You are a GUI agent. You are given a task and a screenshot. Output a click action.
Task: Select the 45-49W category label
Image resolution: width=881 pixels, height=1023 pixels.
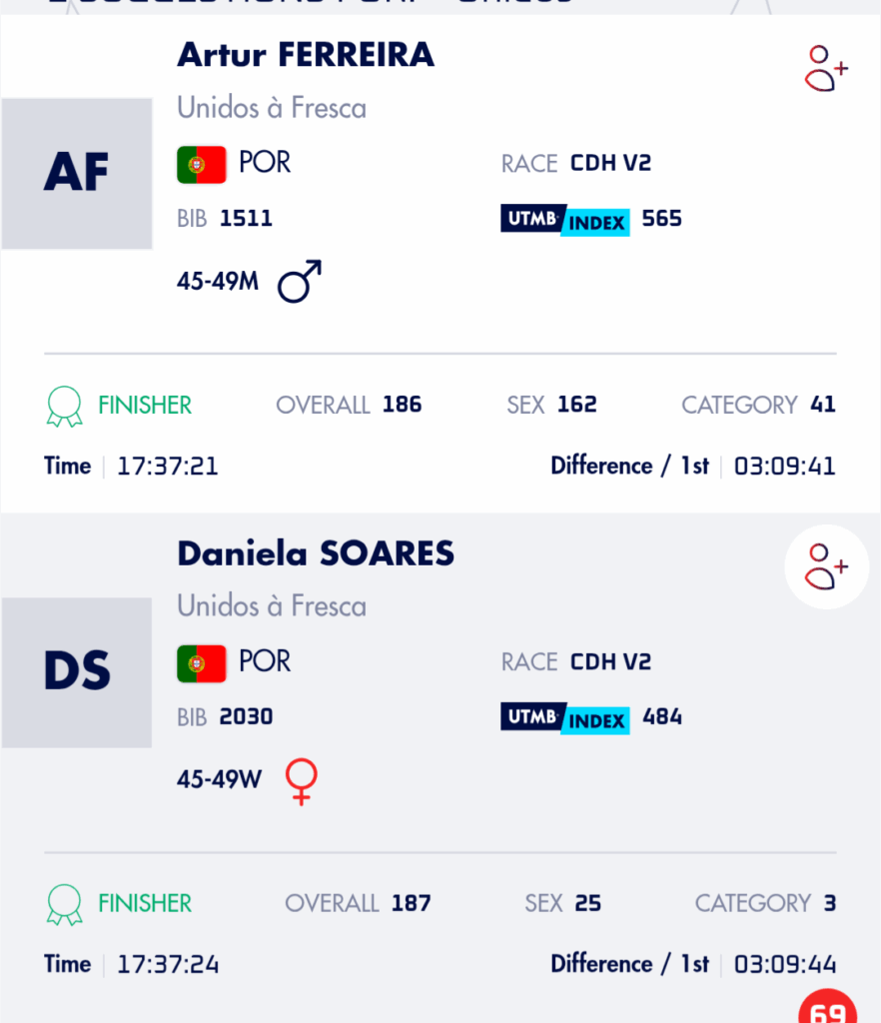[x=219, y=779]
